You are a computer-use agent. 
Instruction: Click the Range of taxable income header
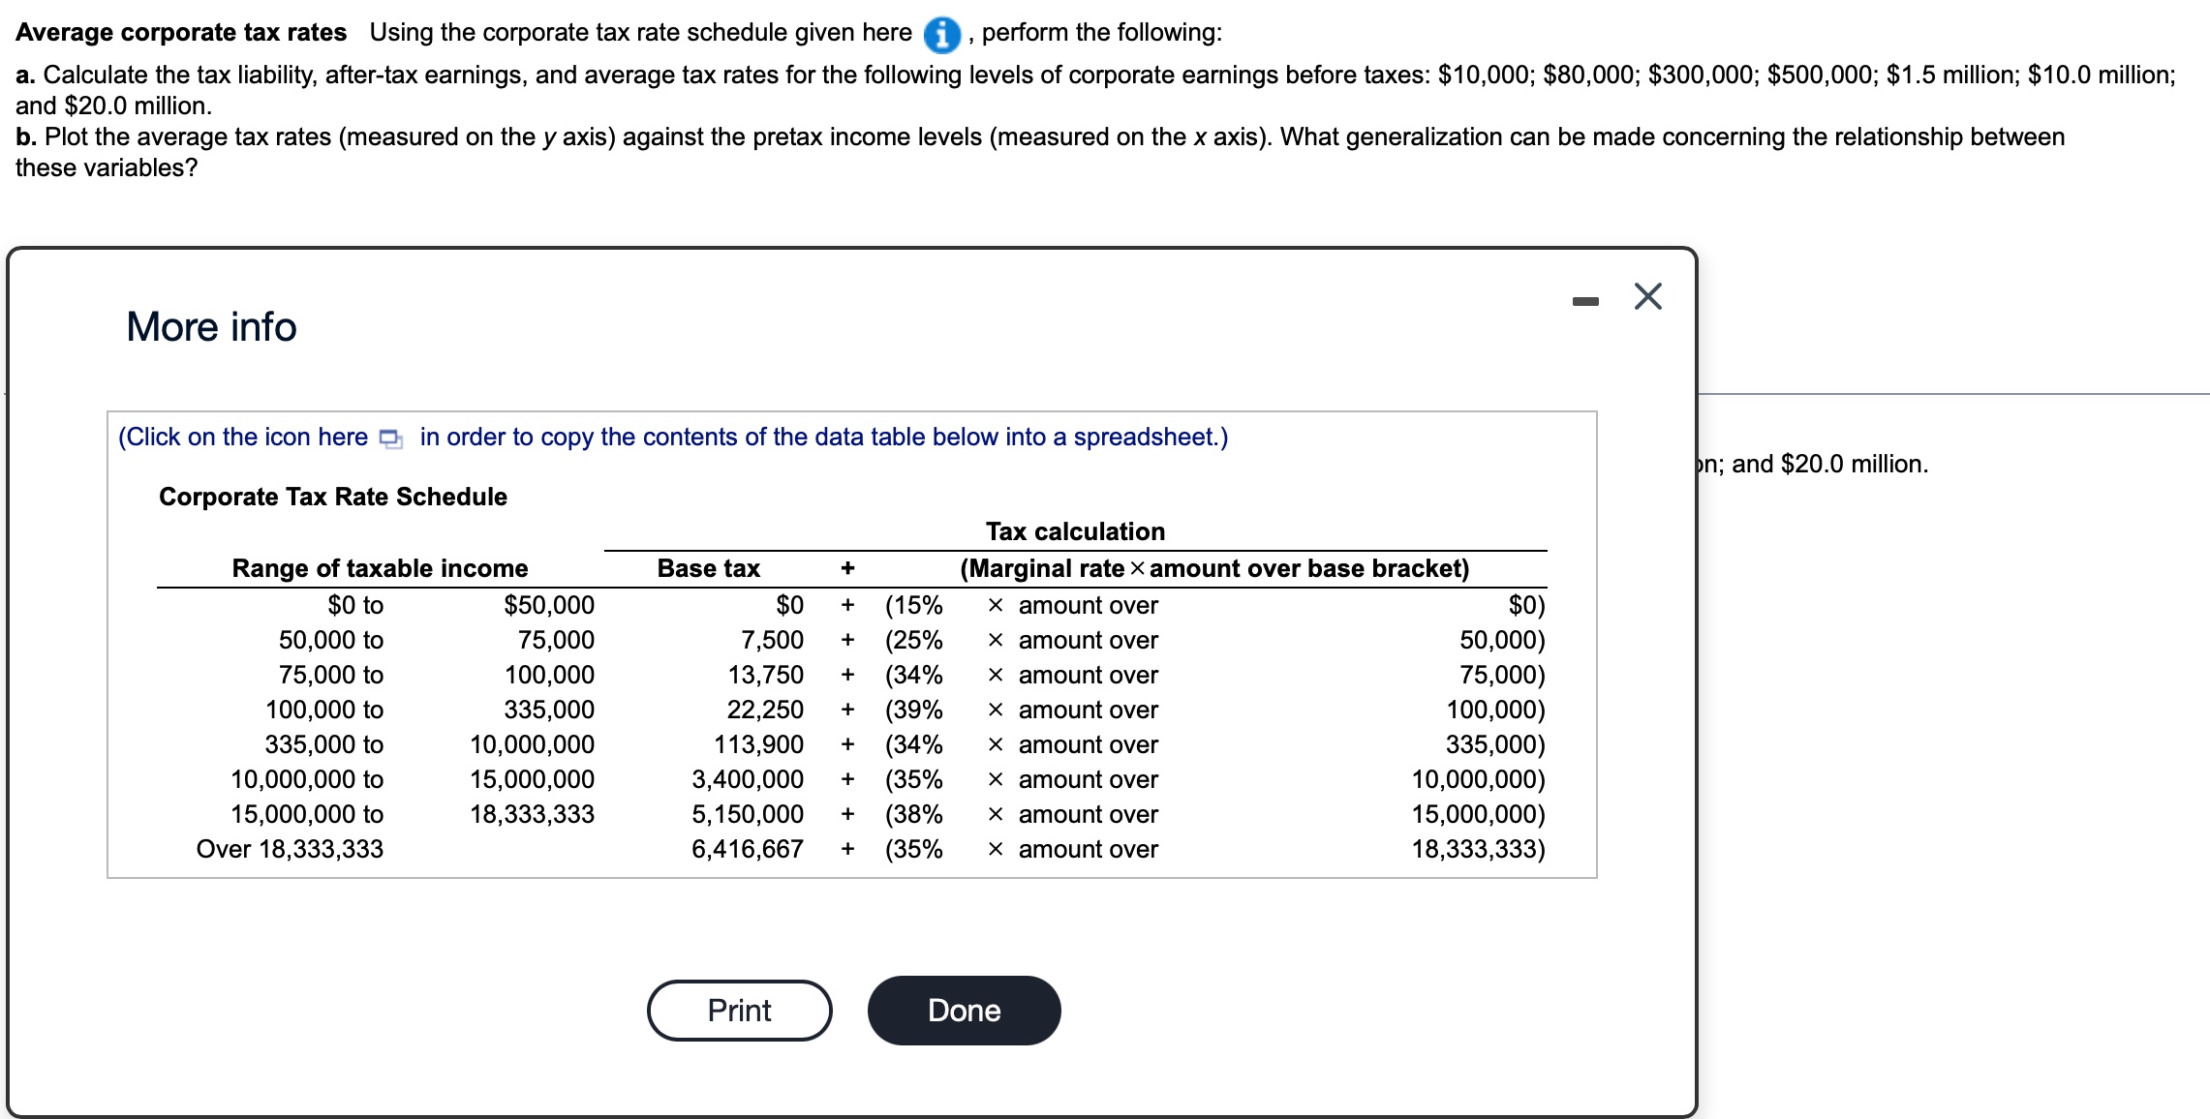point(380,568)
